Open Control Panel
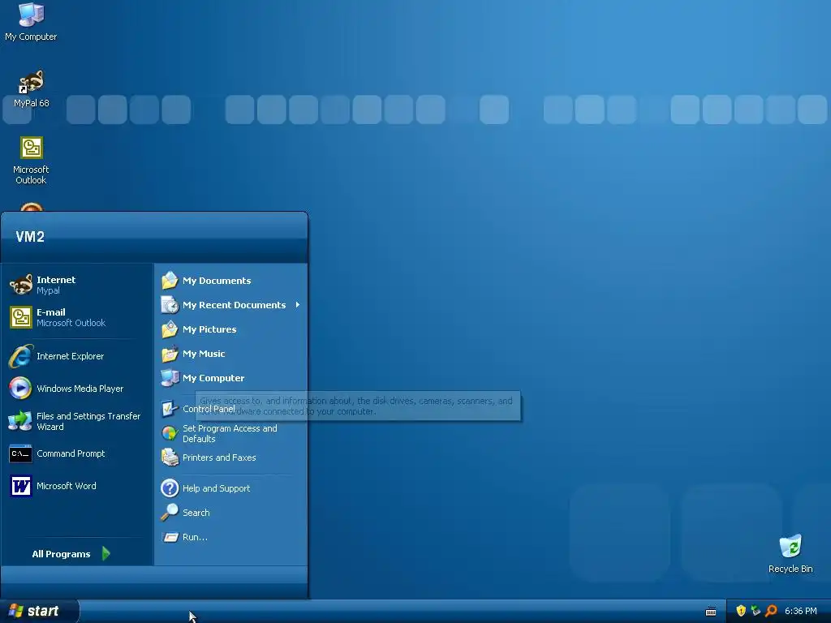831x623 pixels. (x=231, y=409)
